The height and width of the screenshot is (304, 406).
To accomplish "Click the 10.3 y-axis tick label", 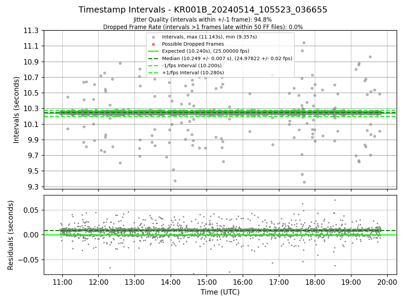I will (x=32, y=109).
